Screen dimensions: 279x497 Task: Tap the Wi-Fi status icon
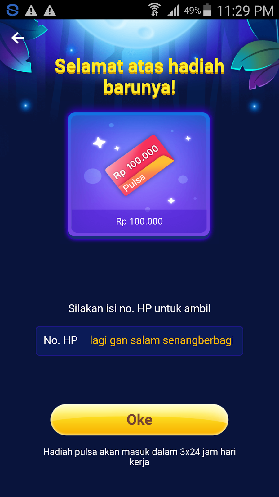click(x=154, y=10)
